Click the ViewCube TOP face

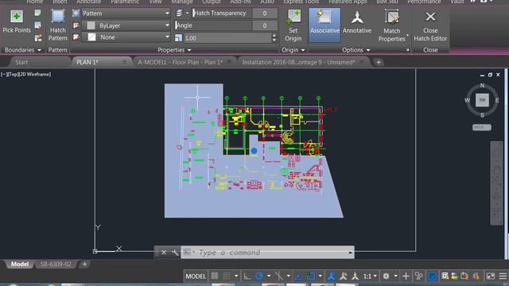[482, 100]
